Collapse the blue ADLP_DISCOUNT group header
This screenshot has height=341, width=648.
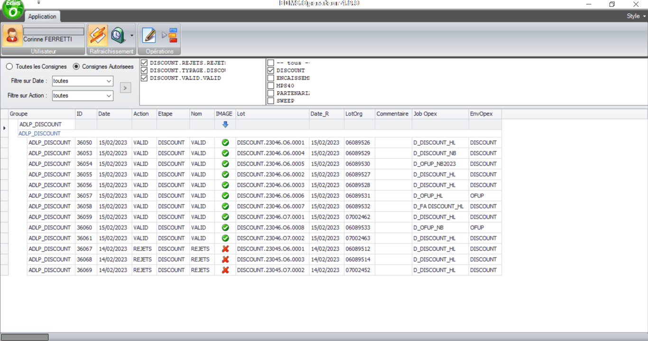click(39, 133)
